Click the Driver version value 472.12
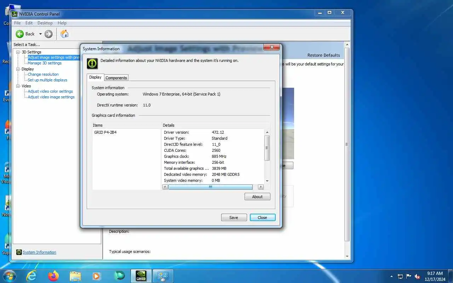This screenshot has height=283, width=453. point(218,132)
